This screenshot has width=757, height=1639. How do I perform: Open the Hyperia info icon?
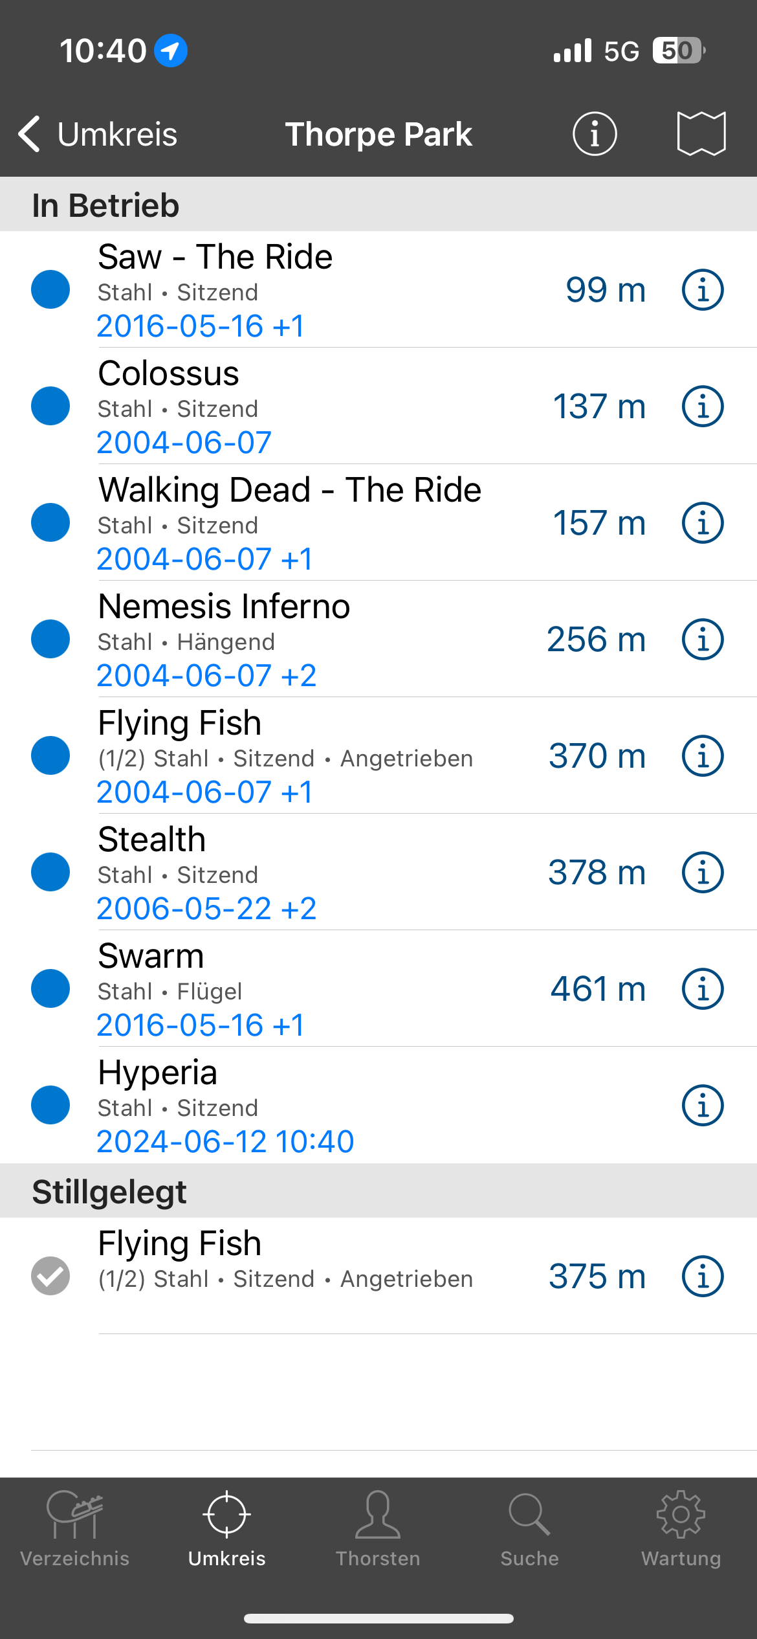pos(703,1106)
